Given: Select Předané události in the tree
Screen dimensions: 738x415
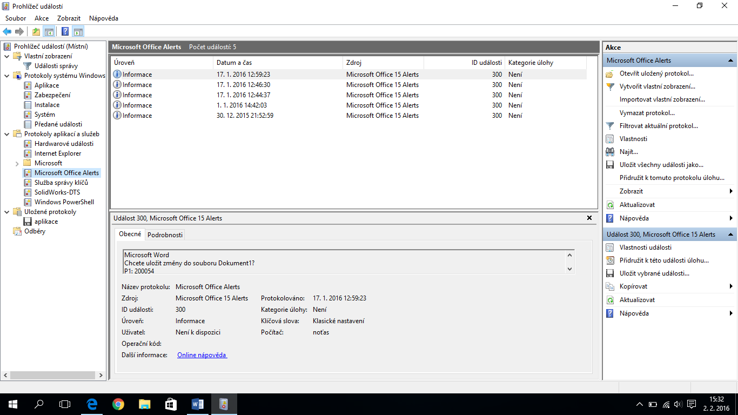Looking at the screenshot, I should 58,124.
